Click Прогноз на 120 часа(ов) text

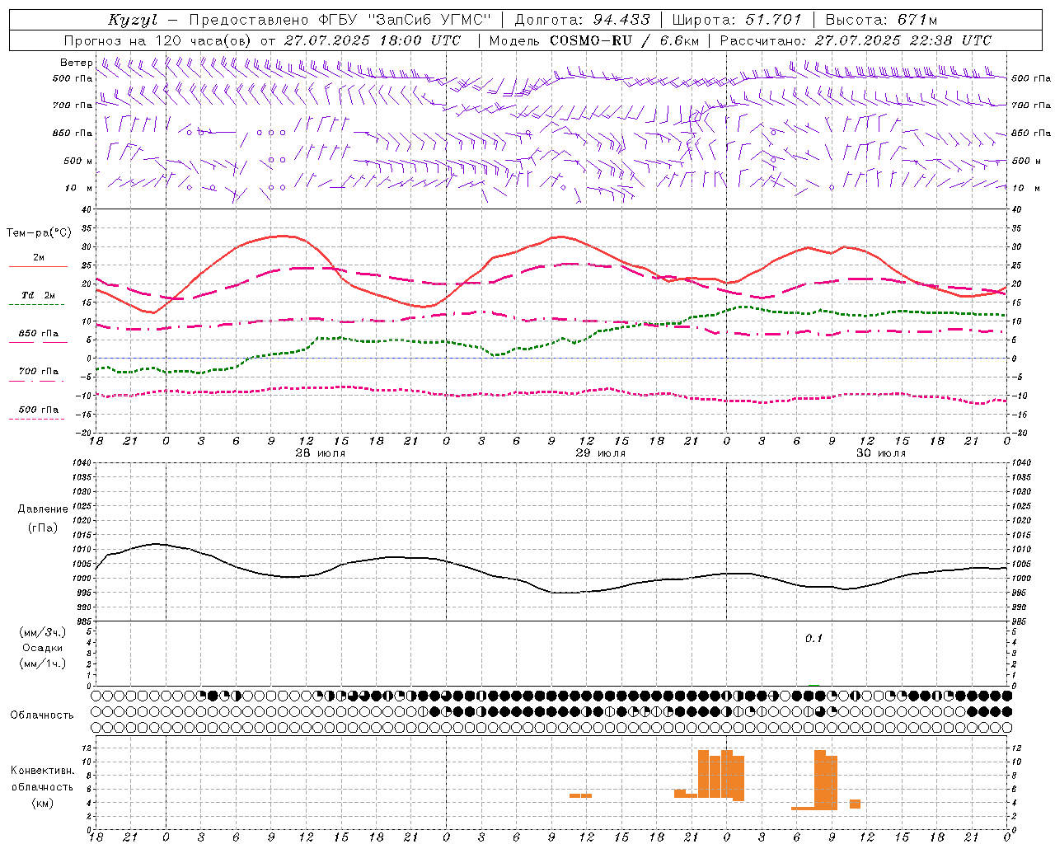(x=158, y=40)
